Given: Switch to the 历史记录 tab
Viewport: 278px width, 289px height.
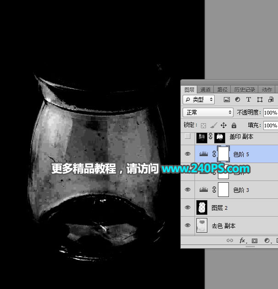Looking at the screenshot, I should point(245,90).
